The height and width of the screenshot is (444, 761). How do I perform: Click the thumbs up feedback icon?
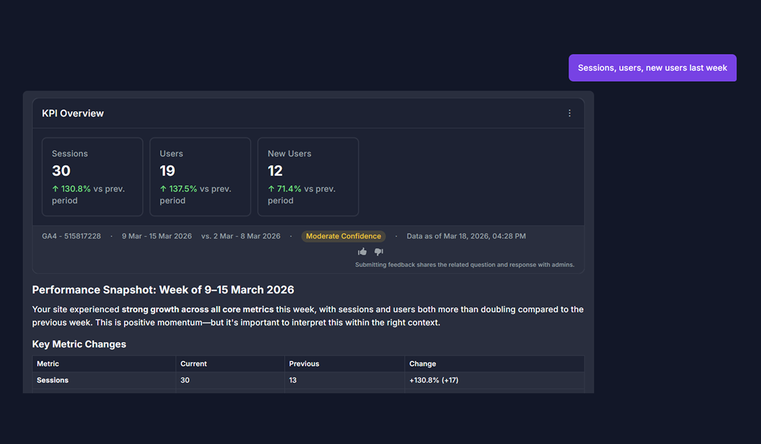pyautogui.click(x=362, y=252)
